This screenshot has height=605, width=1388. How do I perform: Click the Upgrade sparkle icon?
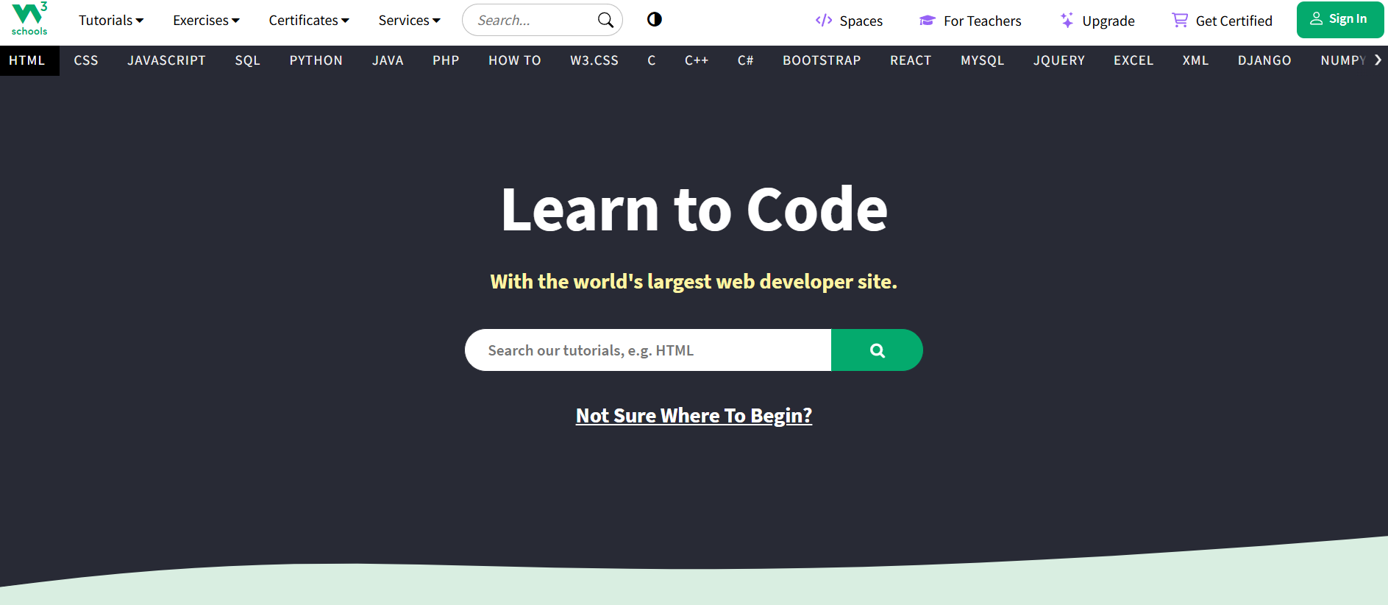[1067, 21]
